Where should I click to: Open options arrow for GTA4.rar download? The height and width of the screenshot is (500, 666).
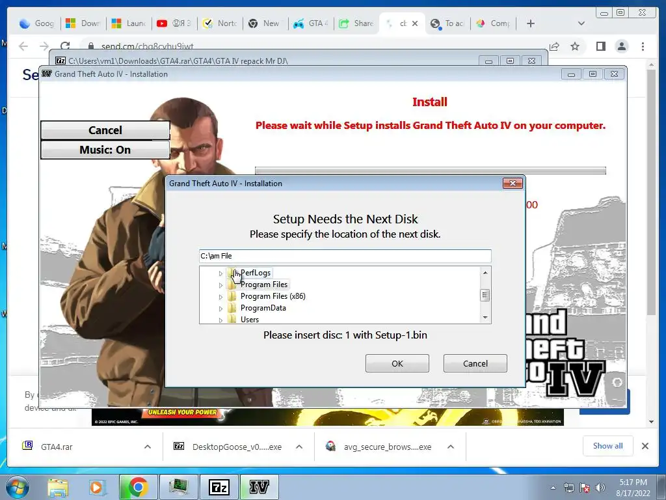point(148,447)
